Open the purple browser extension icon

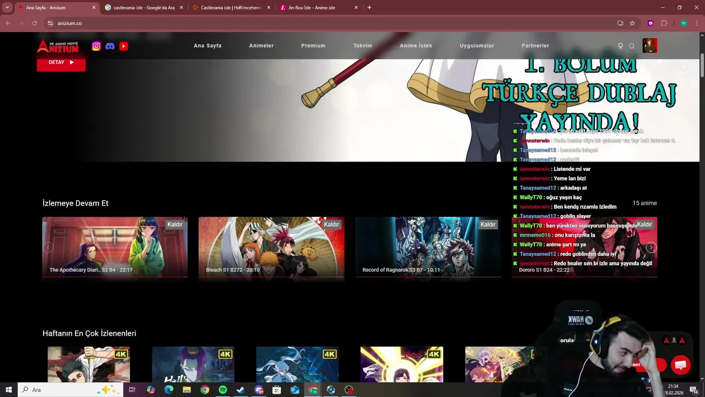coord(650,23)
